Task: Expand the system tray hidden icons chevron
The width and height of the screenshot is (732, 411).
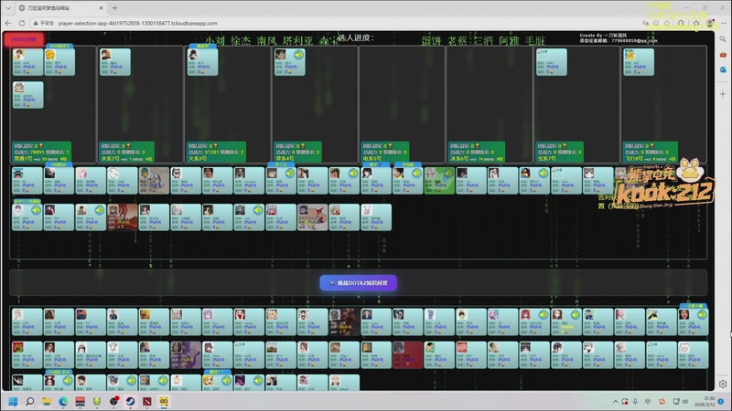Action: [x=615, y=401]
